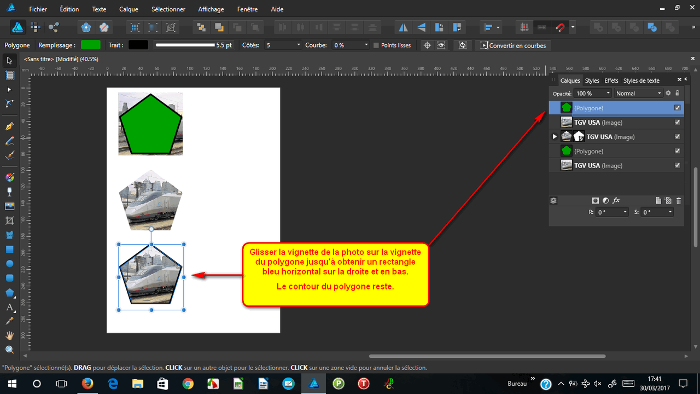This screenshot has width=700, height=394.
Task: Select the Vector Brush tool
Action: point(9,155)
